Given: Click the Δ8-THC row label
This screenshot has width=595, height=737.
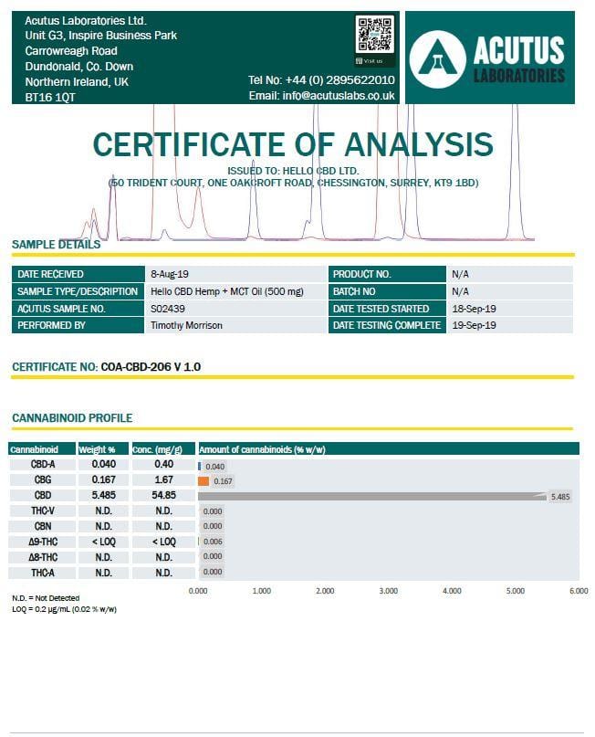Looking at the screenshot, I should coord(43,557).
